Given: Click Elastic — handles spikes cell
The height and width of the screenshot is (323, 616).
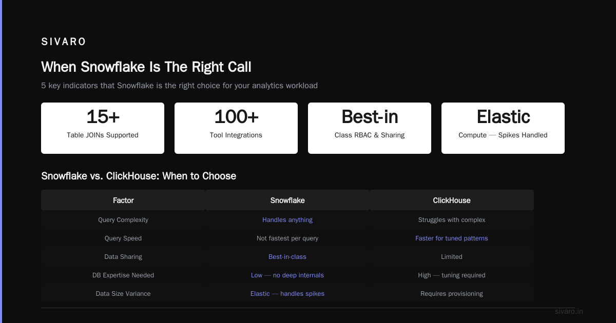Looking at the screenshot, I should click(x=287, y=293).
